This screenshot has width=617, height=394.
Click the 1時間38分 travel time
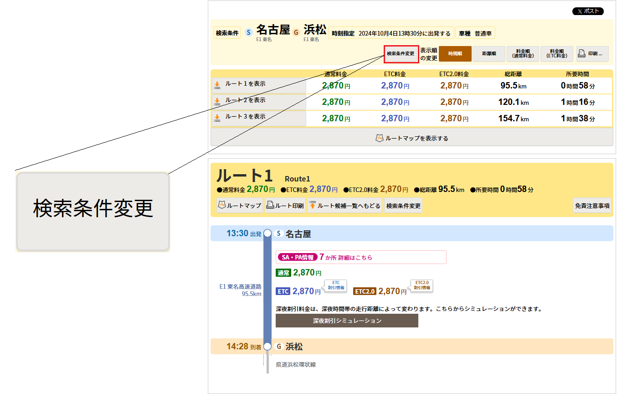578,118
